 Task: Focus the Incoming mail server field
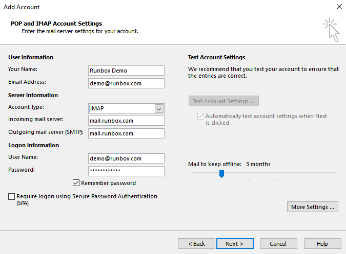126,121
